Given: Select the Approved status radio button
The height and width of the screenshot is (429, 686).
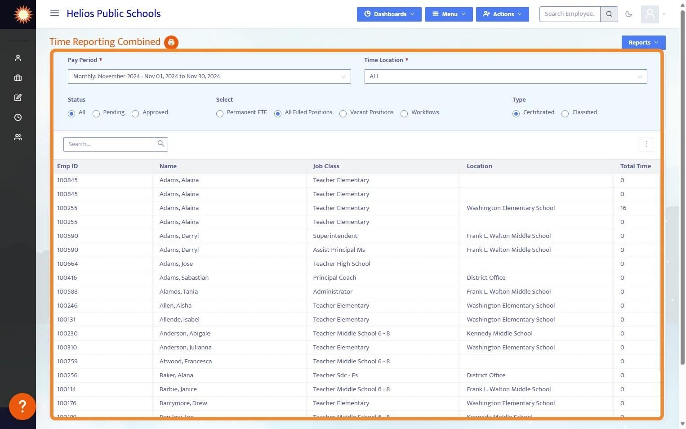Looking at the screenshot, I should (135, 114).
